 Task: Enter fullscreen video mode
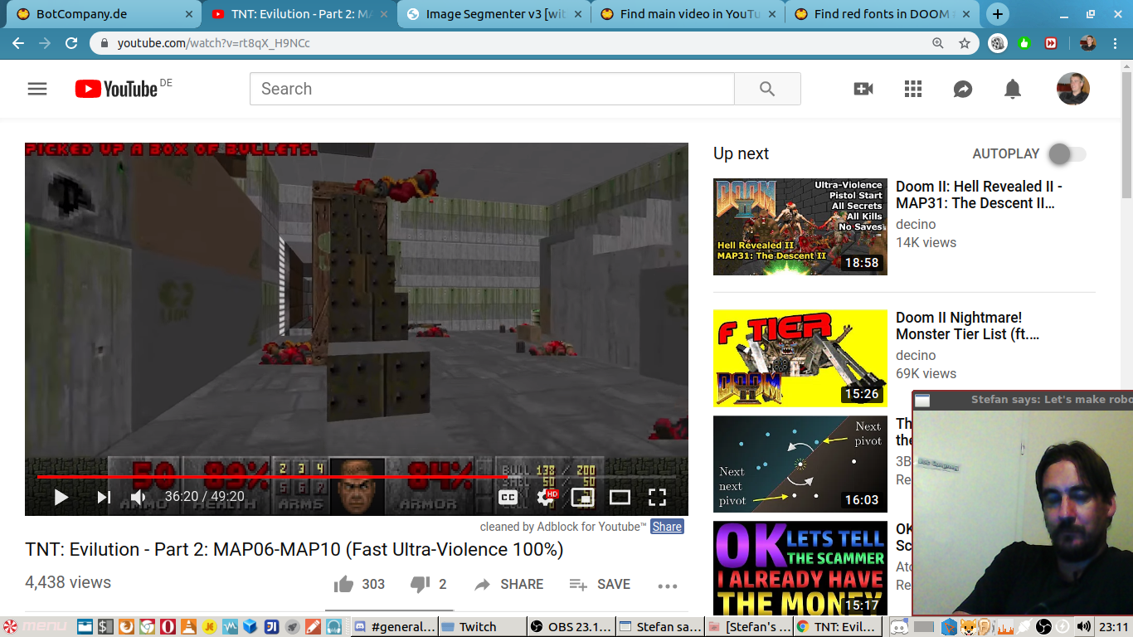click(x=657, y=497)
